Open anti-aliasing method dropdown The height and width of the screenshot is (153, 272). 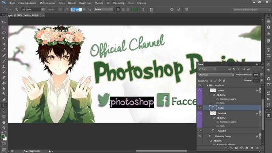point(103,9)
